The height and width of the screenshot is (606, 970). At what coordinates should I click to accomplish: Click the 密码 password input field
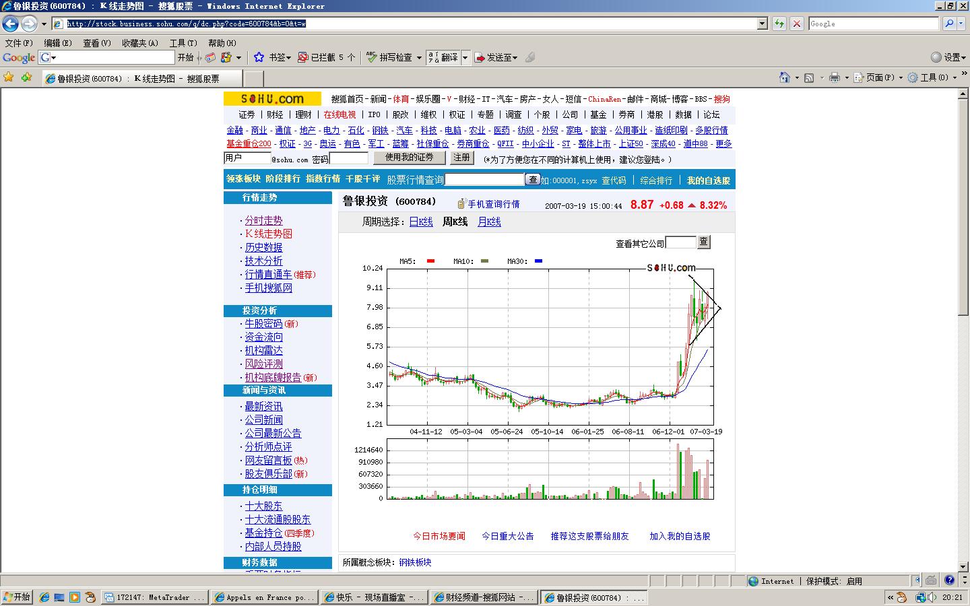click(x=349, y=159)
